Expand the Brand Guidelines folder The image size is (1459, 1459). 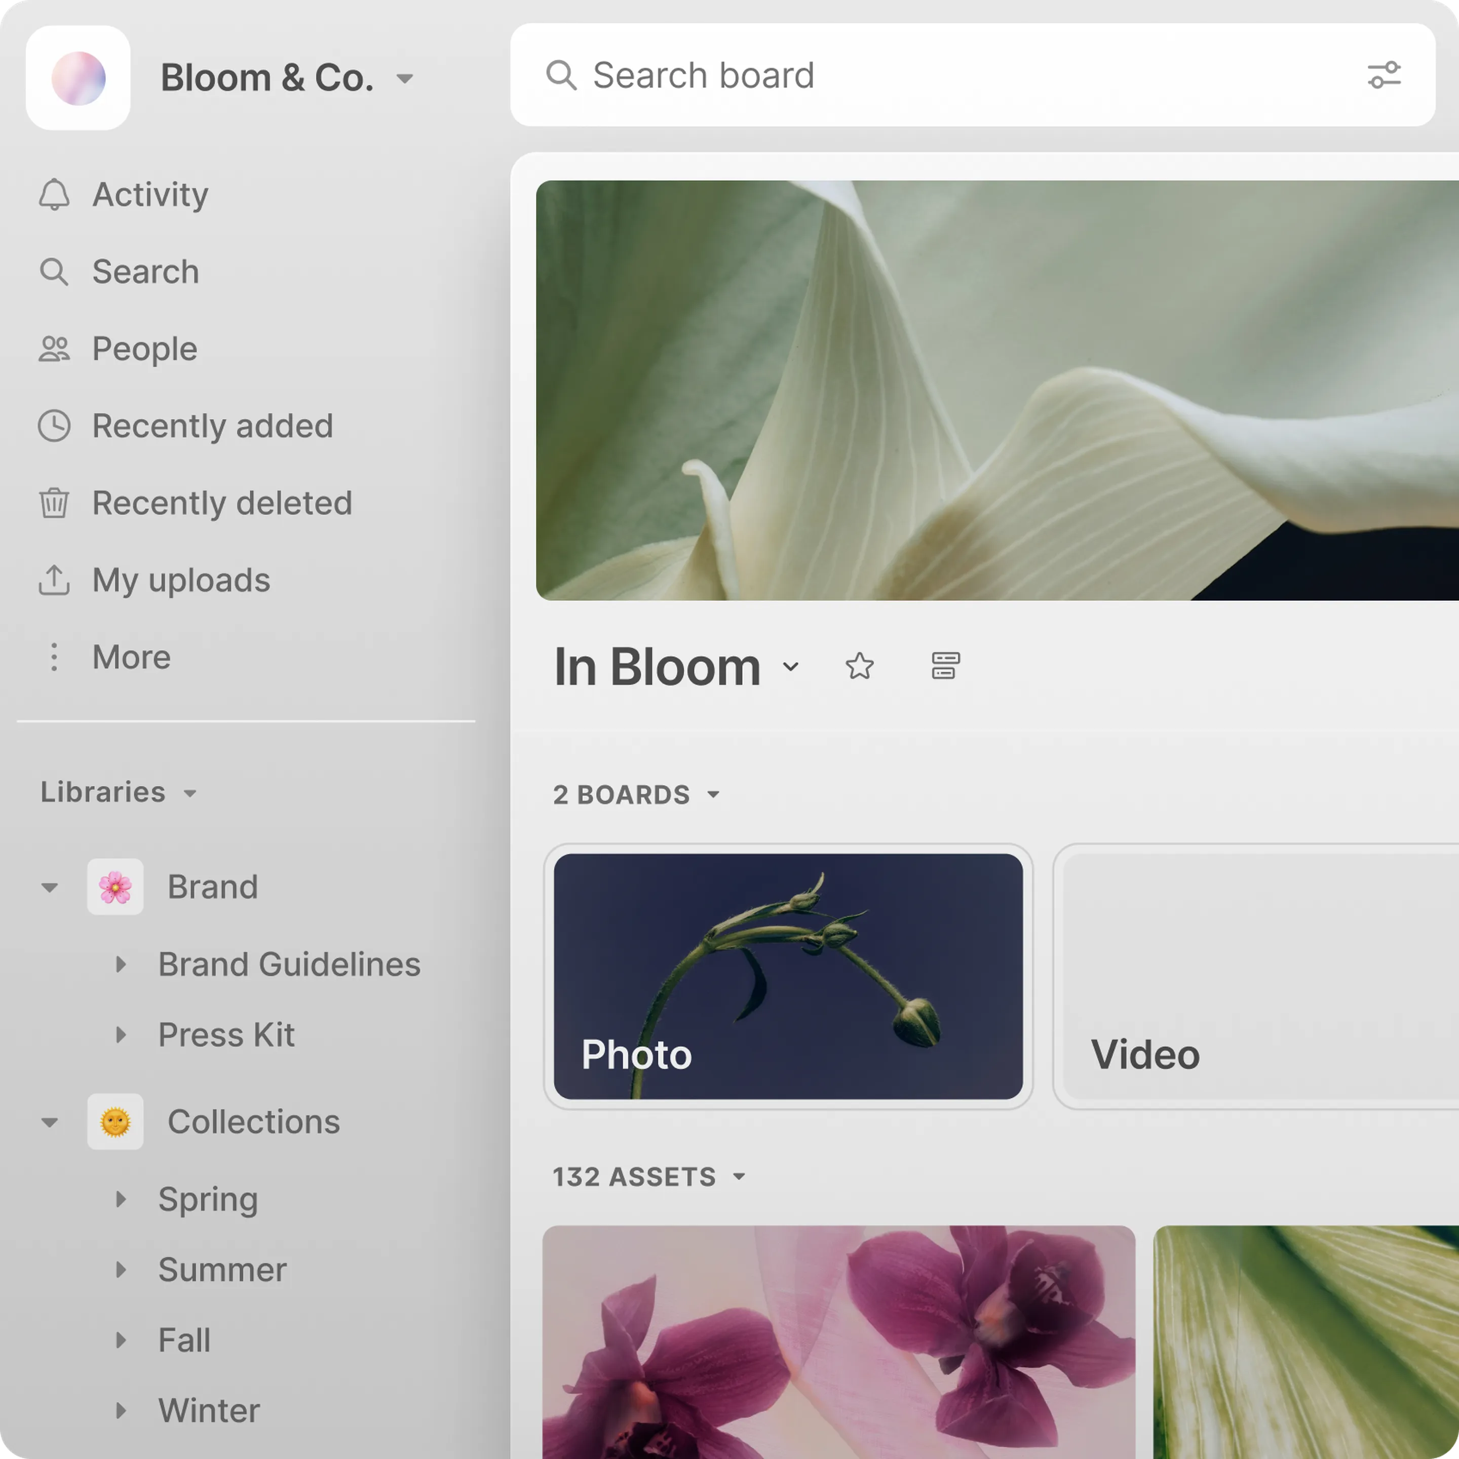[x=121, y=965]
